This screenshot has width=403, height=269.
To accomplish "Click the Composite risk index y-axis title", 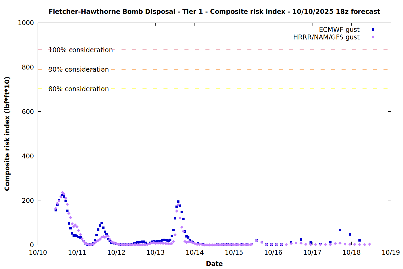I will pyautogui.click(x=7, y=134).
